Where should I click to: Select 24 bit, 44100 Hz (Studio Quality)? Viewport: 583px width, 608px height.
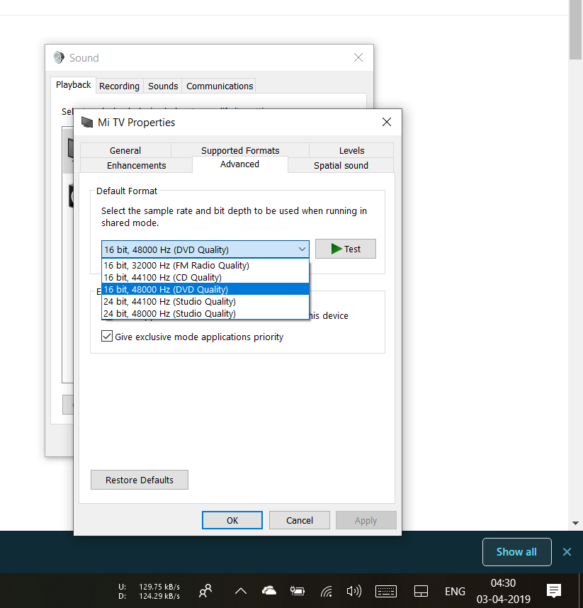coord(205,301)
